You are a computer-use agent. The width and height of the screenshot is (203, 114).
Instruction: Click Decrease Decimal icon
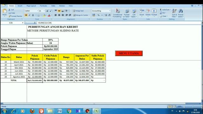109,15
